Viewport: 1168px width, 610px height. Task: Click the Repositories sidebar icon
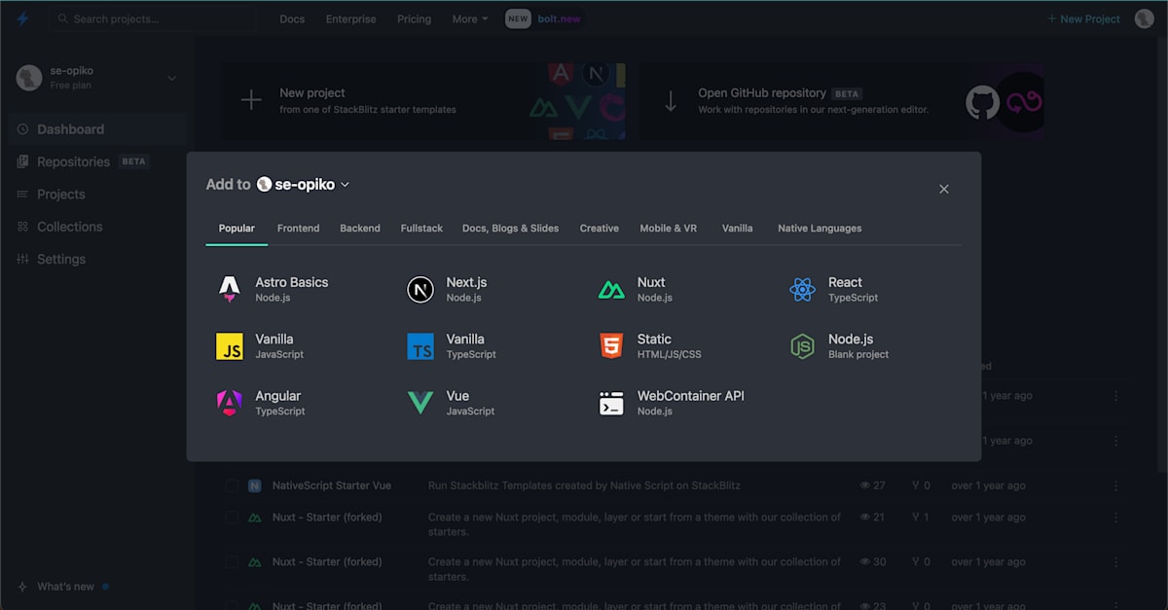tap(22, 161)
